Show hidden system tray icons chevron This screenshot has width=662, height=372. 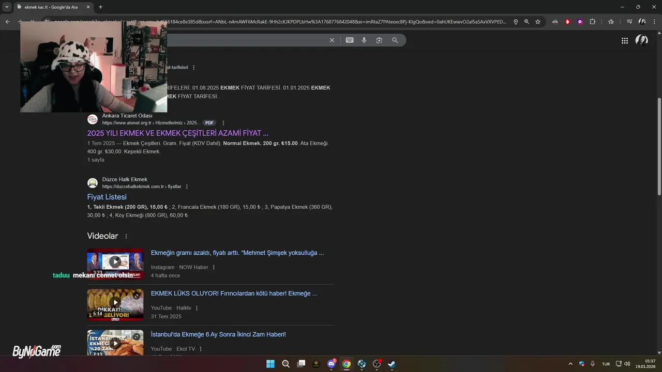point(570,364)
